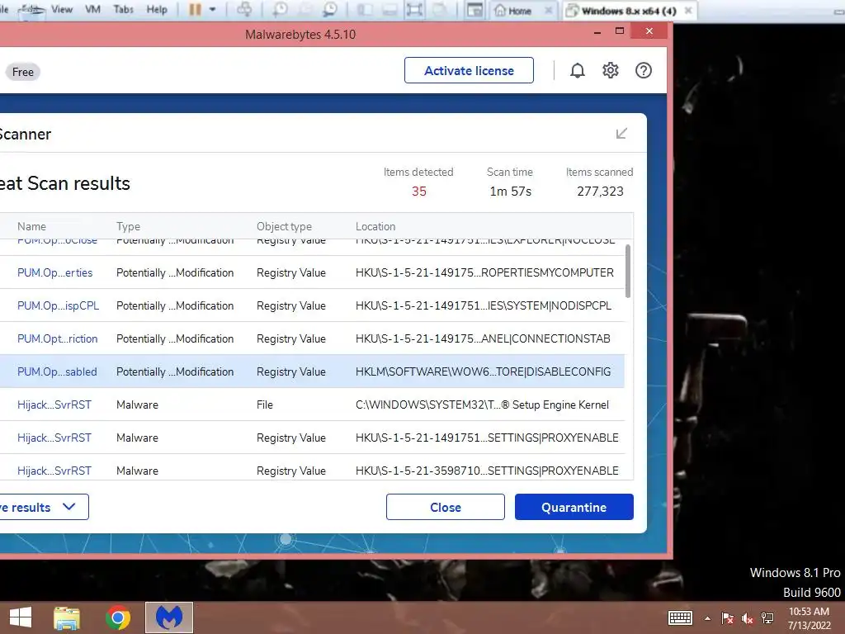Click the muted volume speaker tray icon
The image size is (845, 634).
pyautogui.click(x=748, y=618)
